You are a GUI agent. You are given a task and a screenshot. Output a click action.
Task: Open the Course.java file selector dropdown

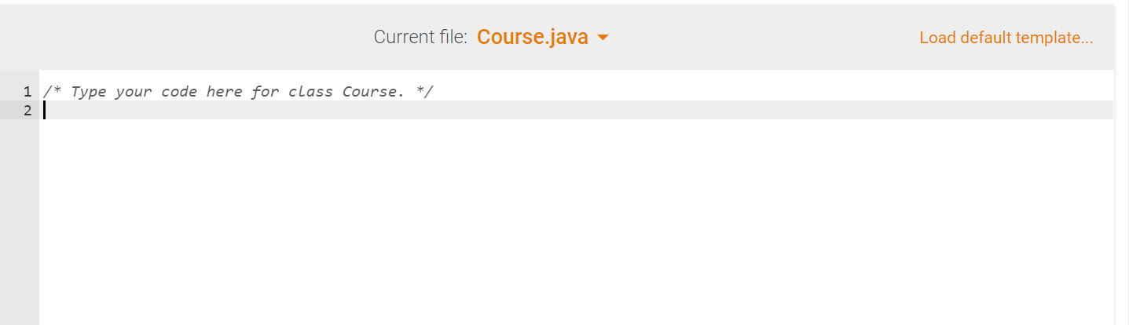pos(542,37)
